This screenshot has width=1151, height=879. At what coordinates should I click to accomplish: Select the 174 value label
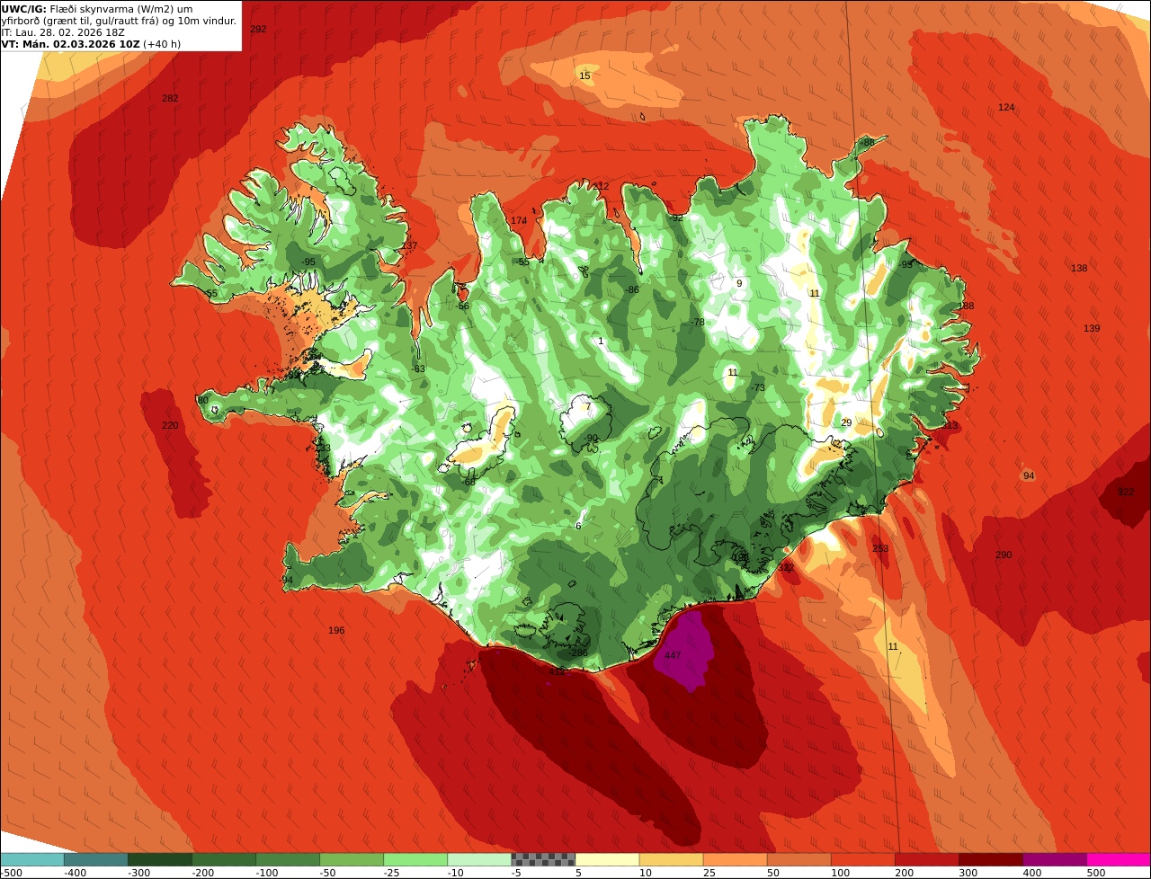click(x=519, y=221)
